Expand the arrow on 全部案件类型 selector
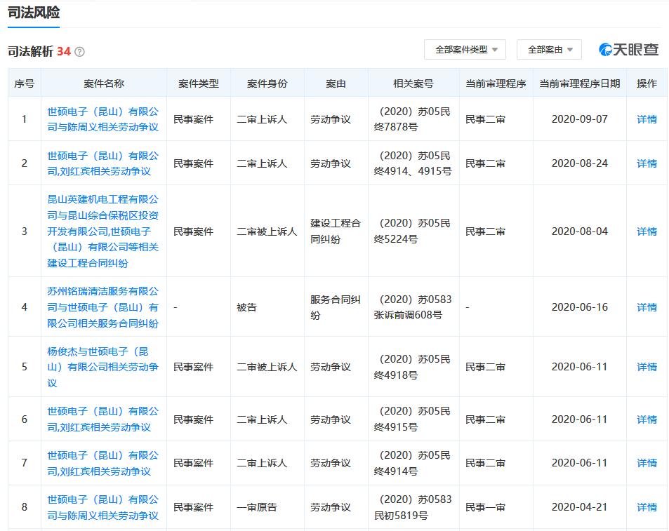669x531 pixels. (x=494, y=50)
